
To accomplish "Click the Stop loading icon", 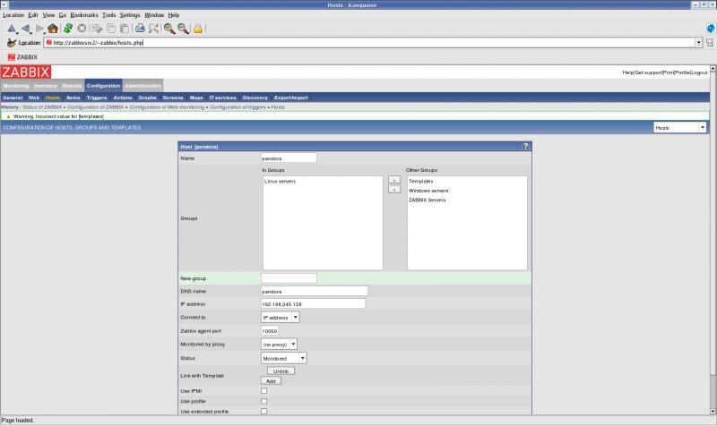I will [x=82, y=29].
